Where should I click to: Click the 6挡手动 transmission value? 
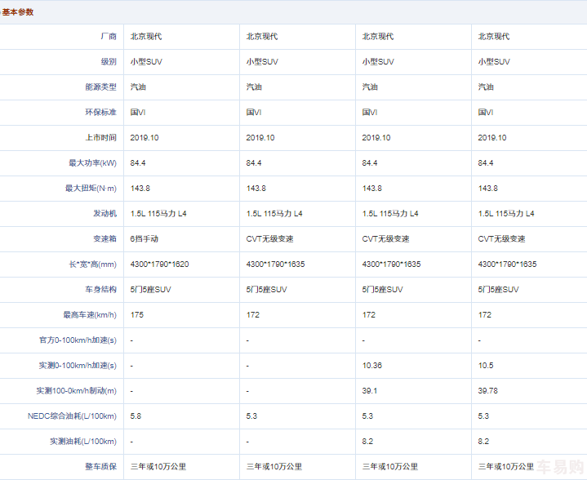click(145, 239)
